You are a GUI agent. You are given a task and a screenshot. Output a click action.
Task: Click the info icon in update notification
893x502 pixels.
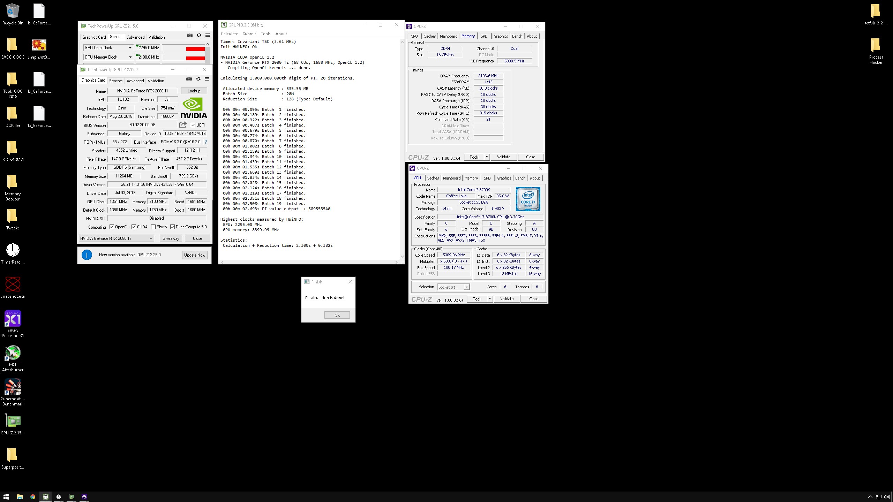[x=87, y=255]
